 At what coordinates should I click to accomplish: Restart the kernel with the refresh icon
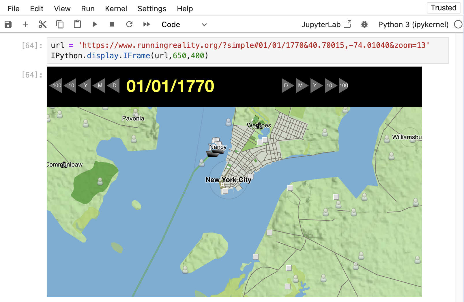[129, 24]
